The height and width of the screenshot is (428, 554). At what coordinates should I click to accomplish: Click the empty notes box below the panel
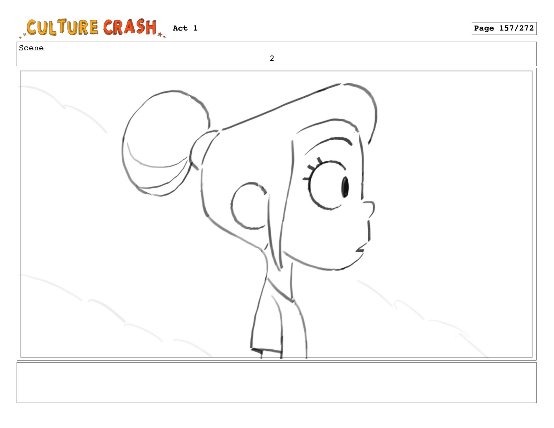click(x=276, y=382)
